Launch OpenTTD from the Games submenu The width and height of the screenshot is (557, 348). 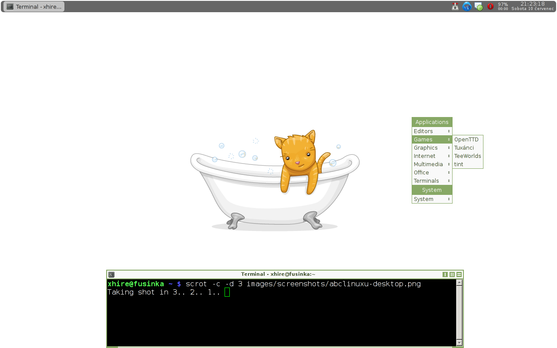point(468,139)
